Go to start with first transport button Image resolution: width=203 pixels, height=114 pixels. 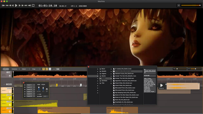3,5
